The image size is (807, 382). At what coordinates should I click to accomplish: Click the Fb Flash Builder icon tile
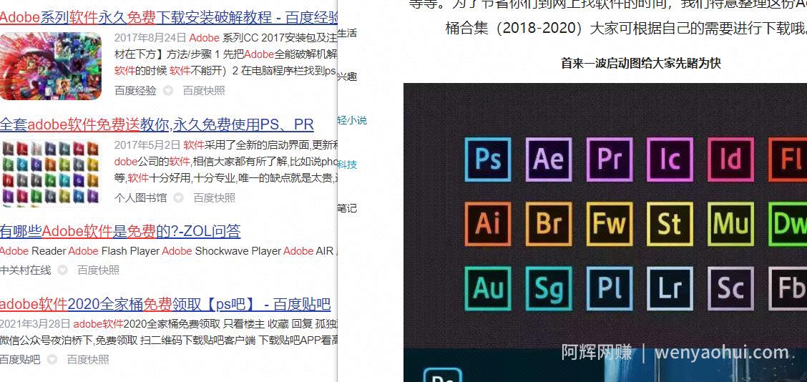coord(788,288)
